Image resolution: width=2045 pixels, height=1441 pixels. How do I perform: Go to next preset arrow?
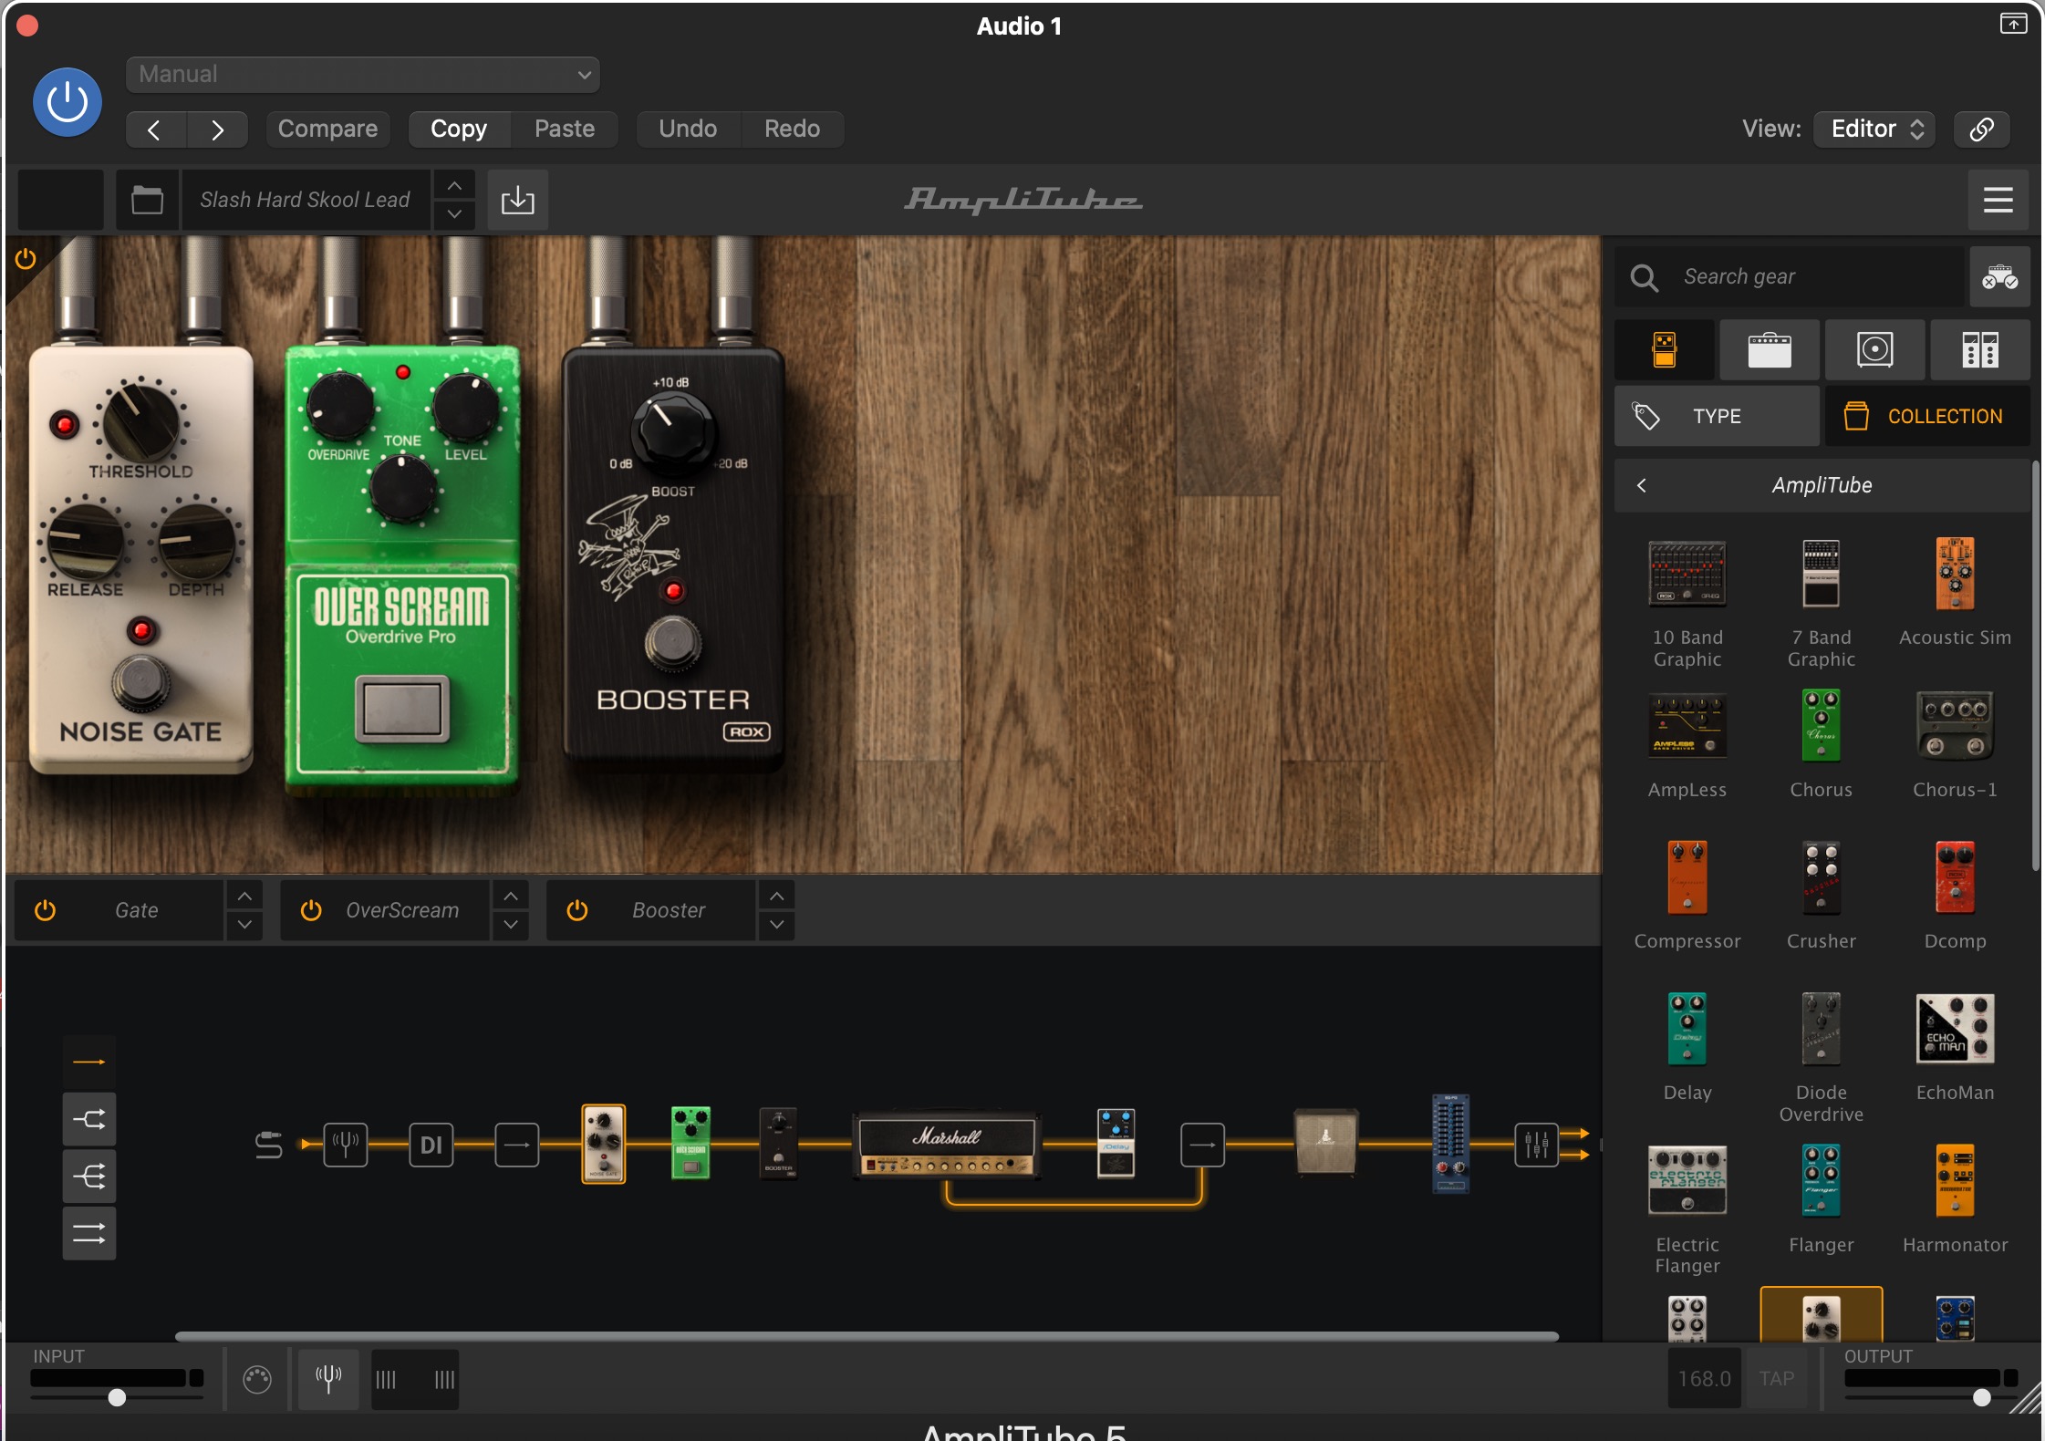(x=217, y=130)
